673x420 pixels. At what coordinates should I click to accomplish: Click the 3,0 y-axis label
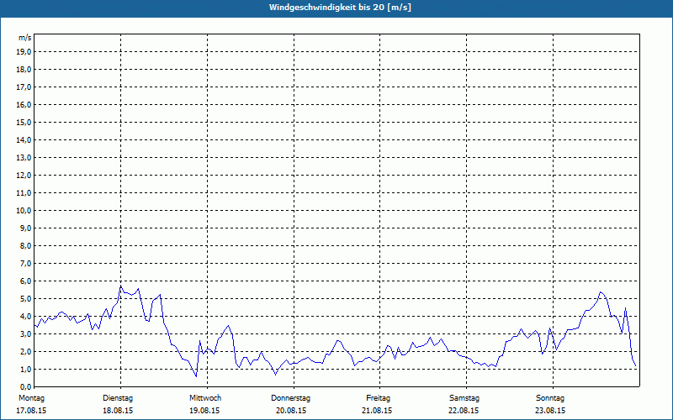(x=26, y=333)
